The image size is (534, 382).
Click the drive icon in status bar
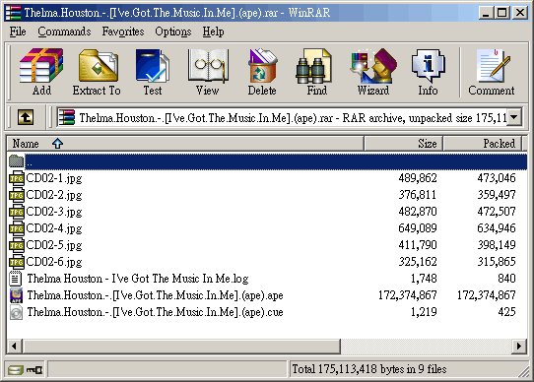16,370
